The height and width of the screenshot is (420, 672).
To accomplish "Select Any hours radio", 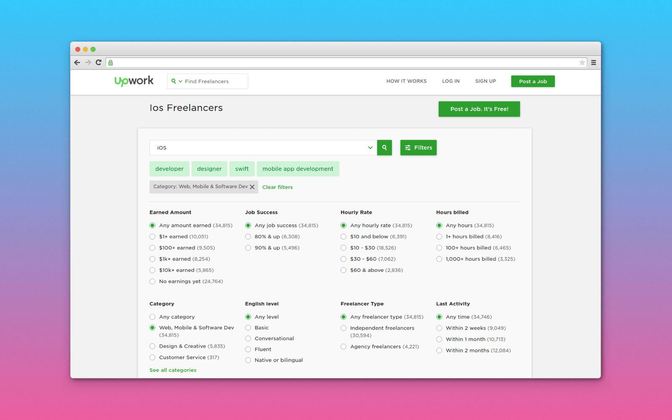I will tap(439, 226).
